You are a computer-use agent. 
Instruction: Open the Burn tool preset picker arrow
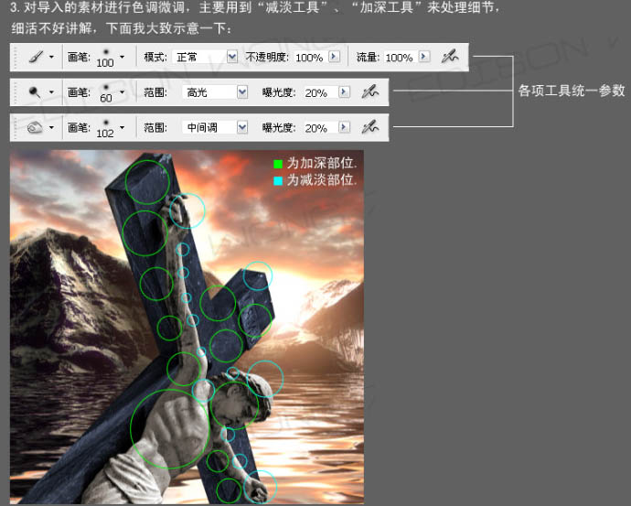coord(51,127)
